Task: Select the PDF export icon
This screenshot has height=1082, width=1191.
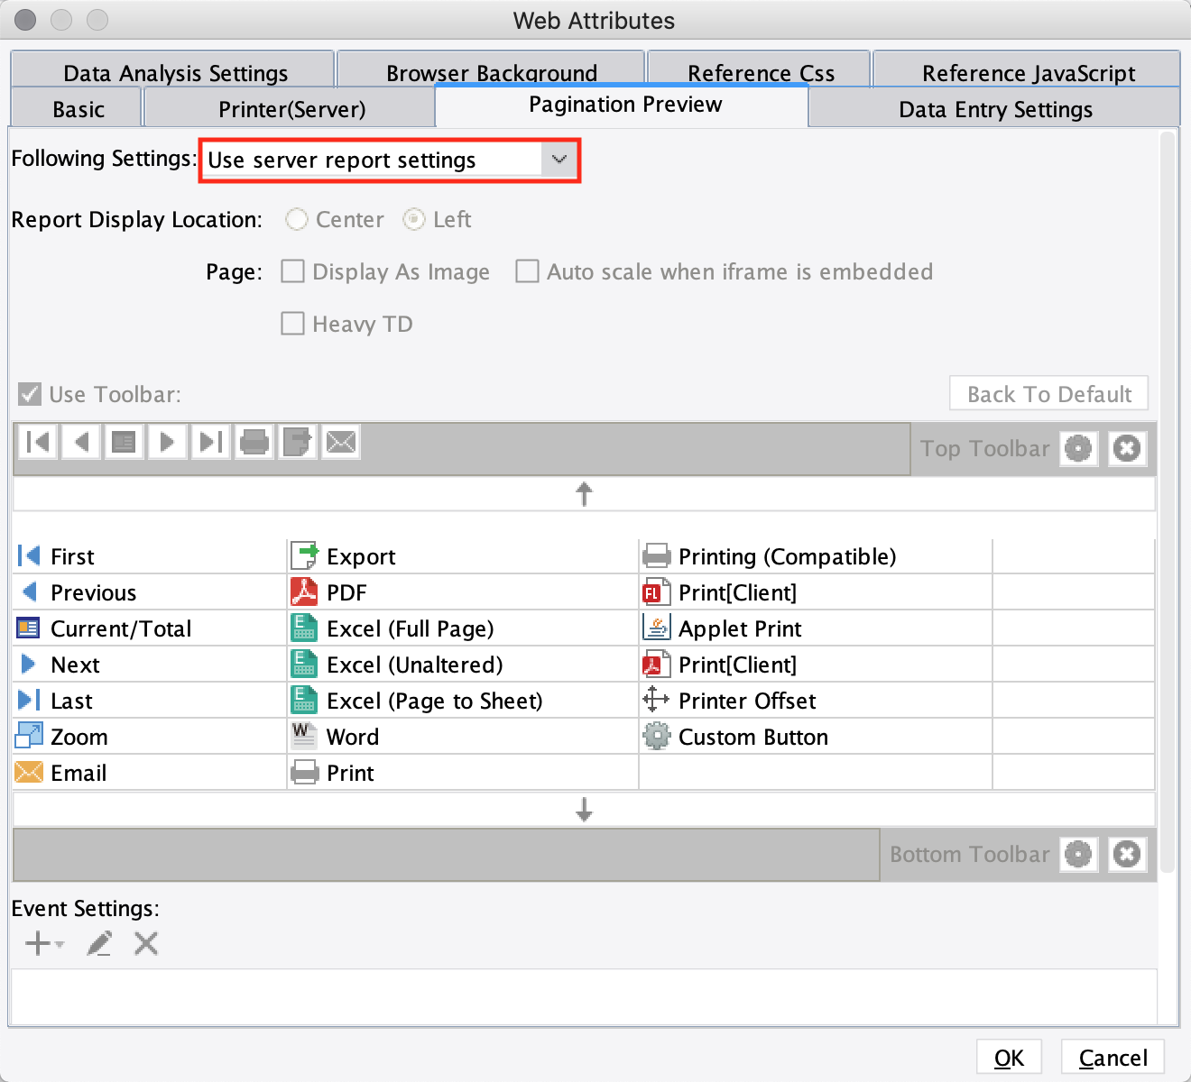Action: (306, 591)
